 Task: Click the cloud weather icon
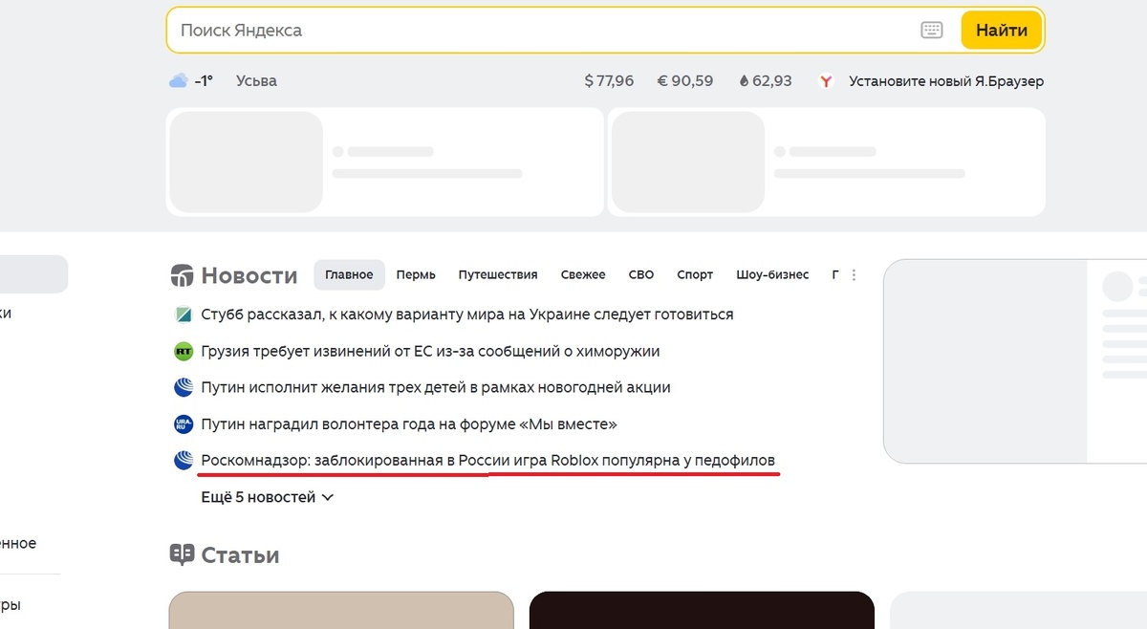178,81
